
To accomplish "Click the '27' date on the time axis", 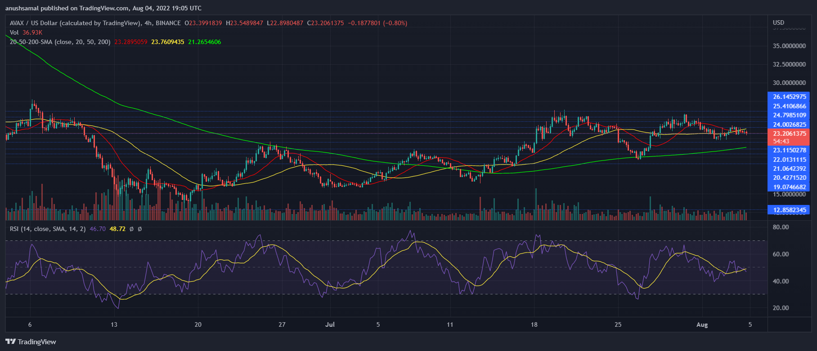I will 282,324.
